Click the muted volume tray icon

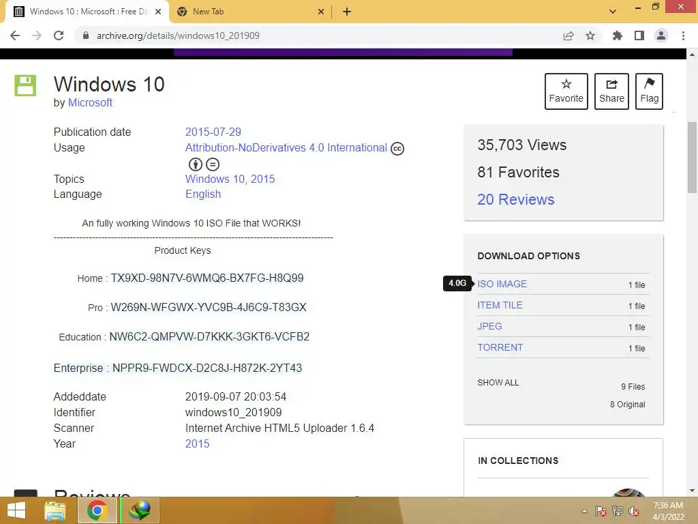634,511
